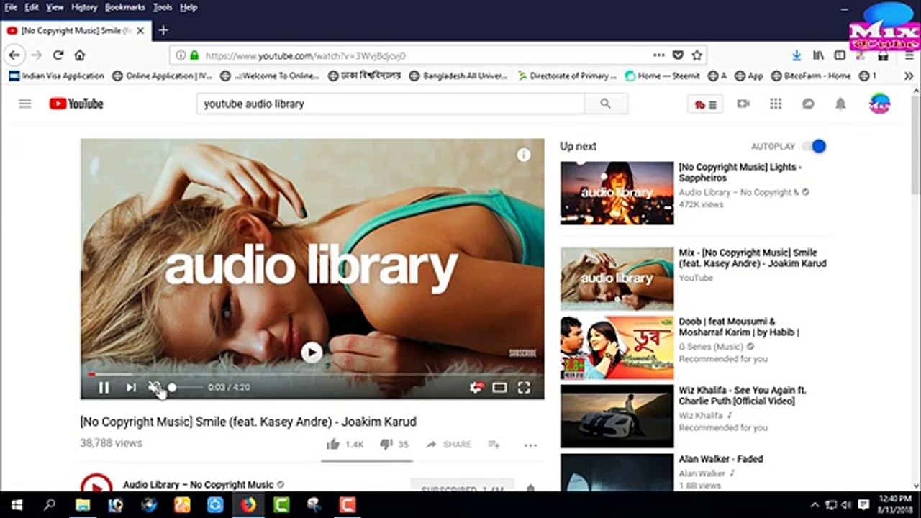Open the Doob video thumbnail
This screenshot has width=921, height=518.
click(617, 347)
